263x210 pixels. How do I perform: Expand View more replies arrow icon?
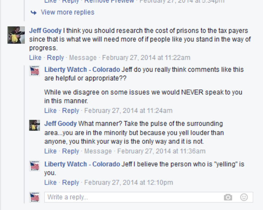pyautogui.click(x=34, y=13)
